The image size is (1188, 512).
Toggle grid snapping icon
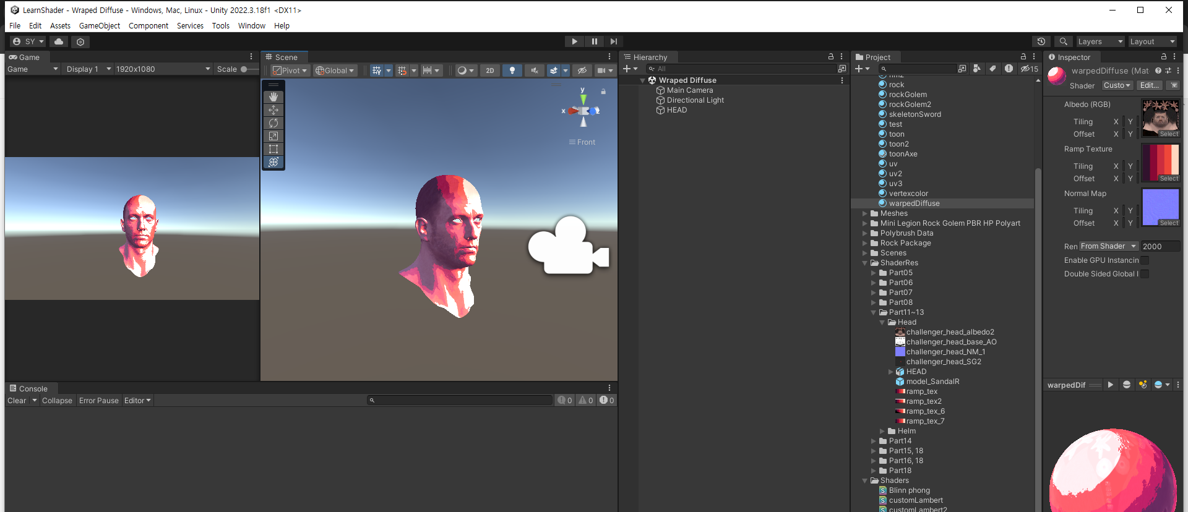coord(402,70)
